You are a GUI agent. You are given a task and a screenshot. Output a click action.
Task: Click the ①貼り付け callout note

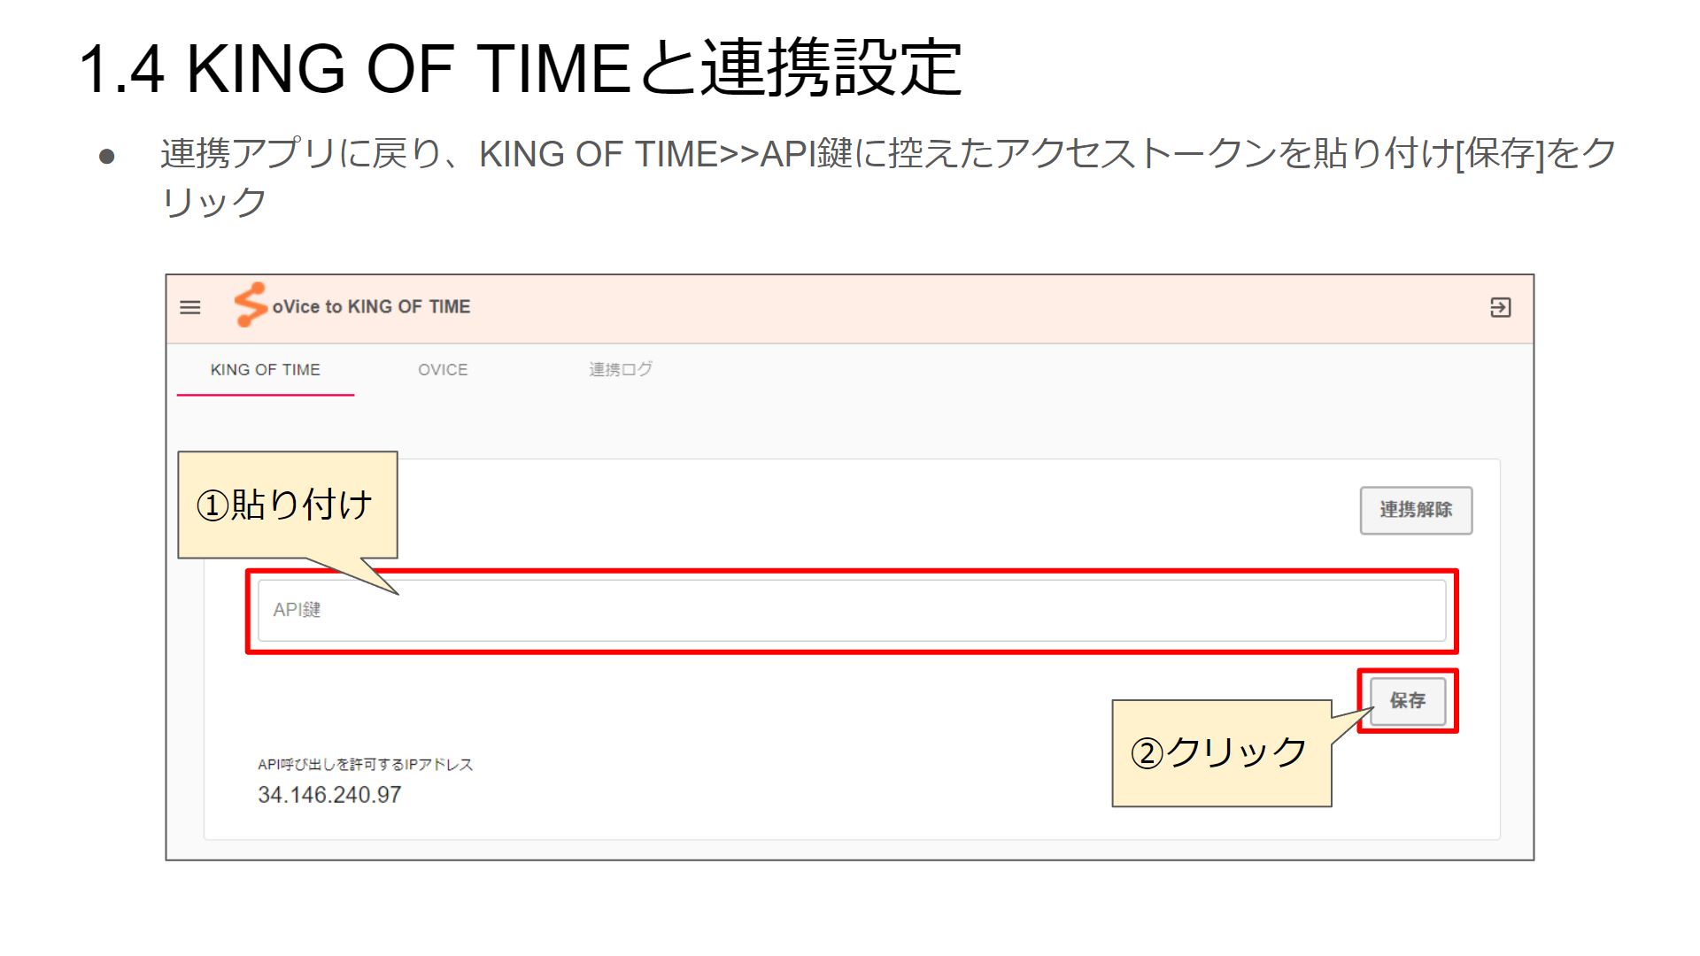tap(288, 505)
